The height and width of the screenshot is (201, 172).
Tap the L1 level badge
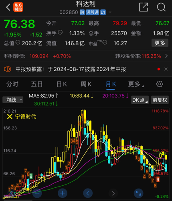(103, 12)
